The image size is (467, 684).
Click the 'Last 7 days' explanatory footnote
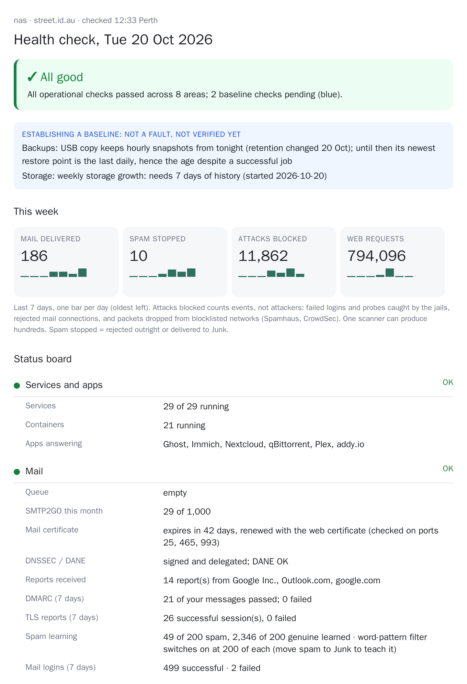[232, 319]
